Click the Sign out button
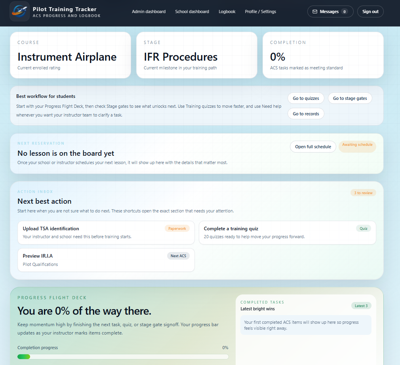400x365 pixels. pos(370,11)
